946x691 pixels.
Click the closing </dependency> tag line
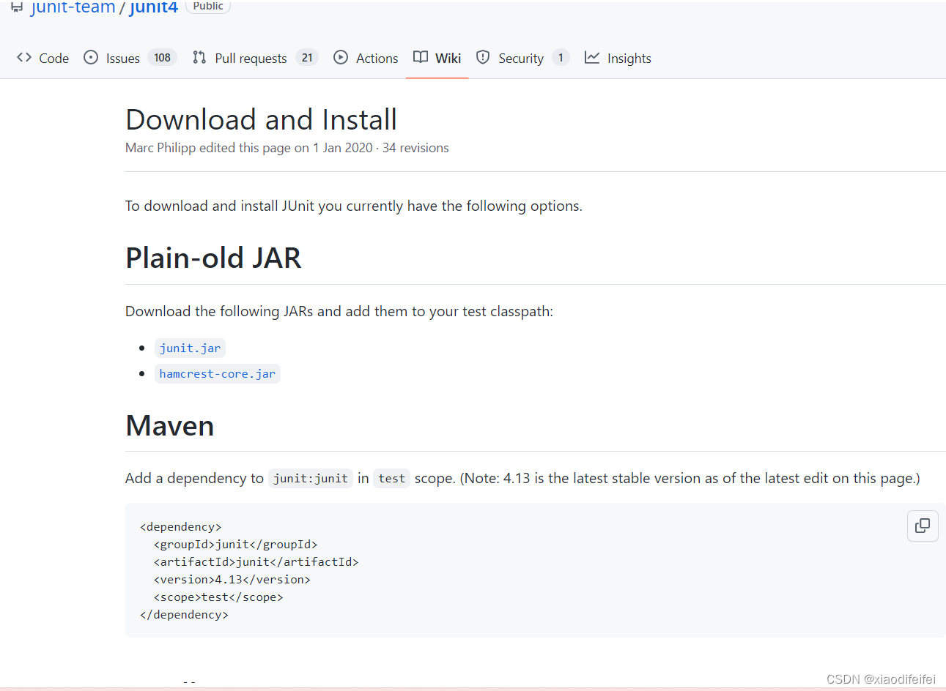(184, 615)
